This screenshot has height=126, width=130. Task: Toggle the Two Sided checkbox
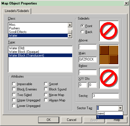(x=14, y=95)
